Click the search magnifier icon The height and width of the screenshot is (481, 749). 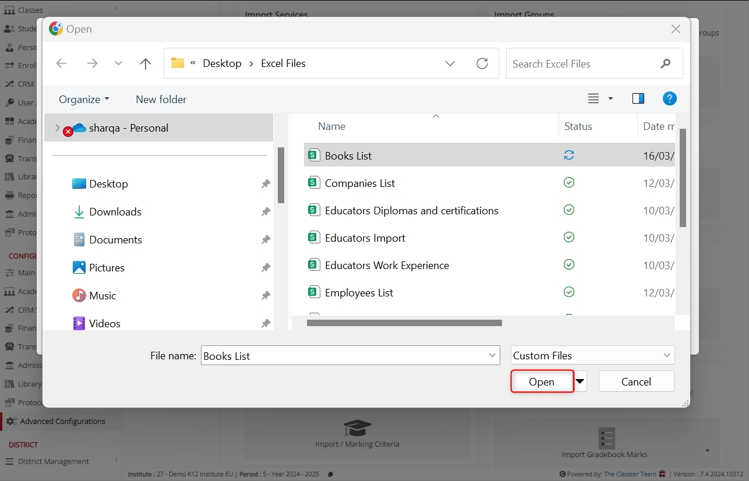(x=665, y=63)
